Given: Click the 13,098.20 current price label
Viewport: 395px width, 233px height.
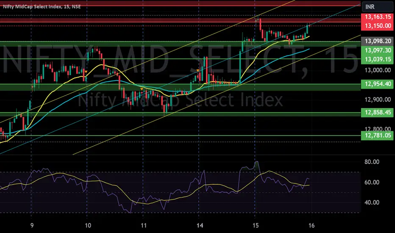Looking at the screenshot, I should (x=377, y=41).
